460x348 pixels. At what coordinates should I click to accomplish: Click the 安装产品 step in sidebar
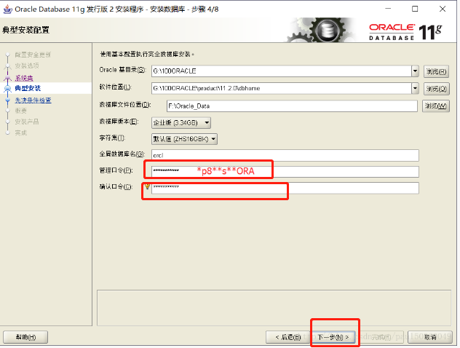(x=27, y=122)
